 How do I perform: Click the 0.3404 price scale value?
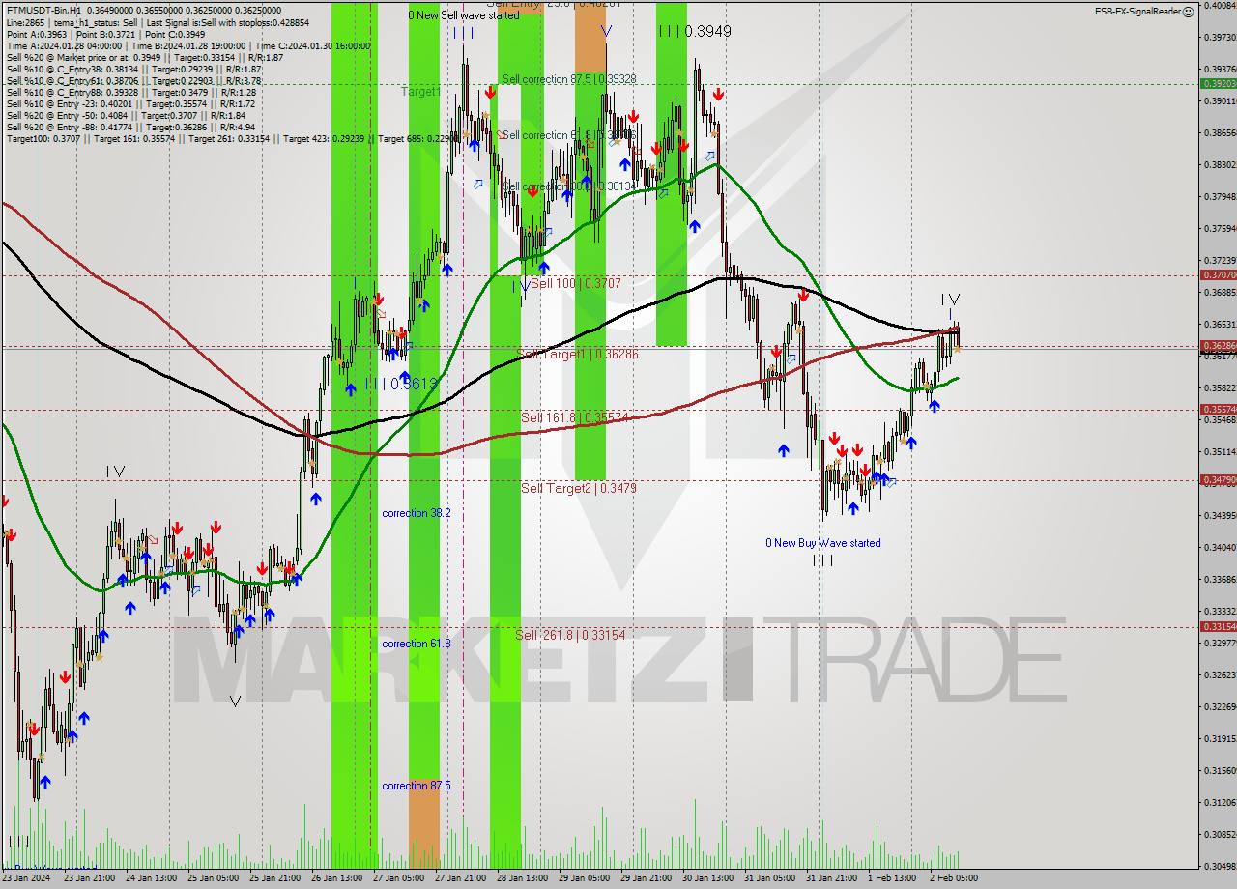[x=1220, y=547]
